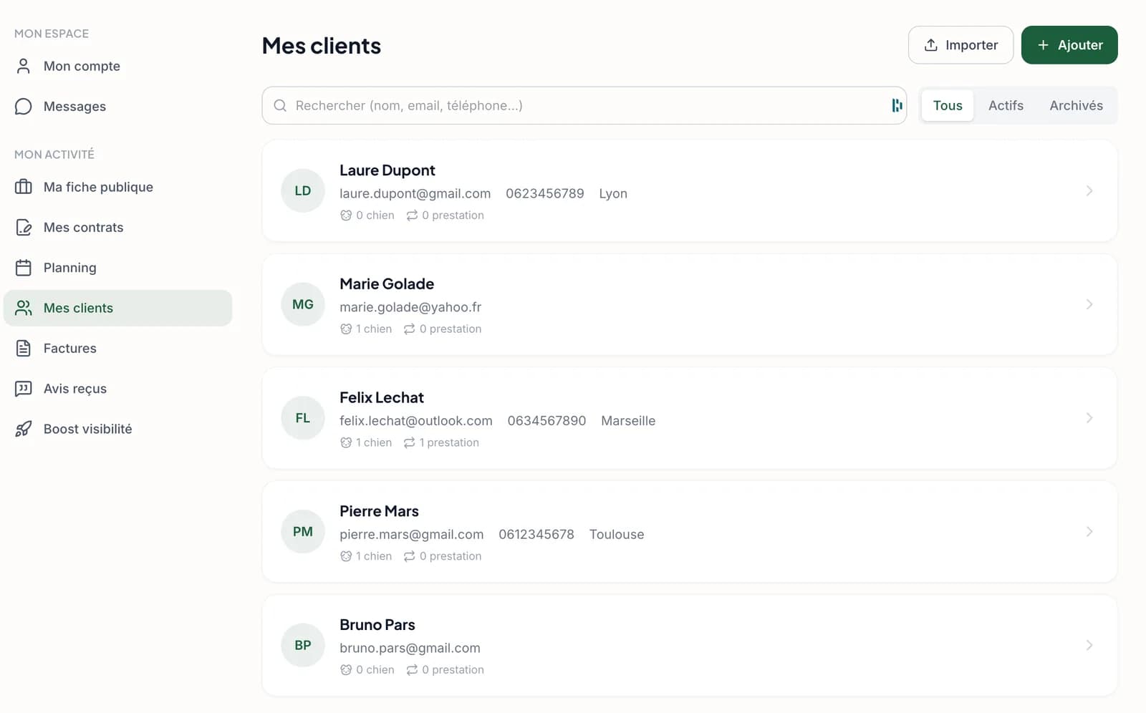This screenshot has height=713, width=1146.
Task: Click the name Pierre Mars
Action: coord(379,511)
